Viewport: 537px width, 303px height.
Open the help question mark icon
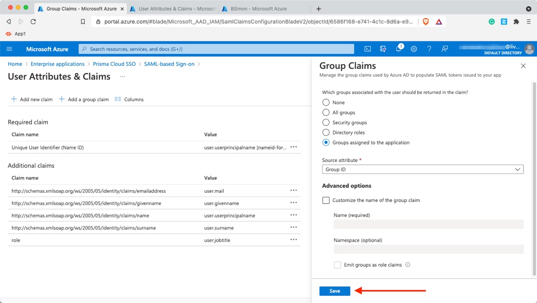click(429, 49)
